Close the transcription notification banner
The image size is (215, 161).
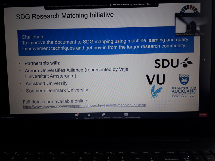click(x=156, y=4)
